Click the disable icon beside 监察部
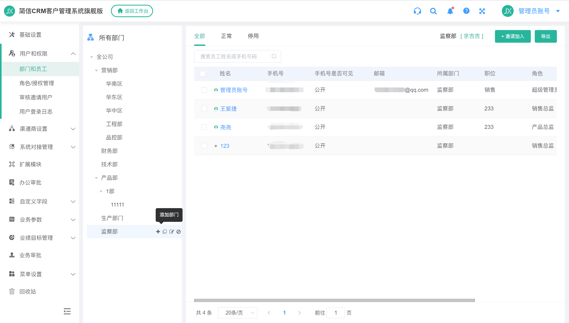The height and width of the screenshot is (323, 569). tap(179, 232)
